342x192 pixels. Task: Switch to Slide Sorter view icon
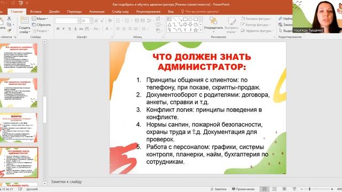[274, 189]
